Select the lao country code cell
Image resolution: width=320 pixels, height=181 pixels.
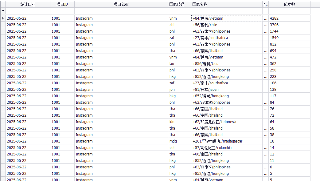pos(180,64)
